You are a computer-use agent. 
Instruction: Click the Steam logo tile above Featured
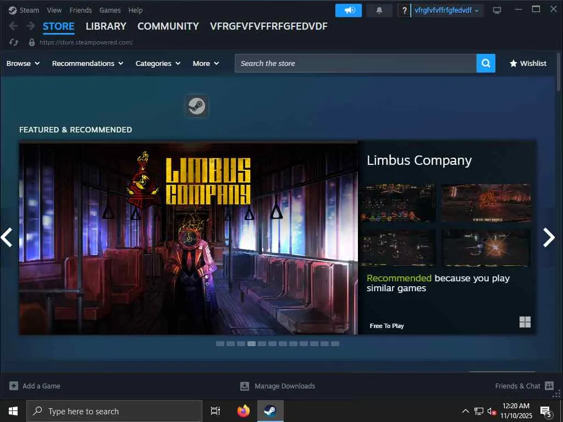click(x=197, y=106)
